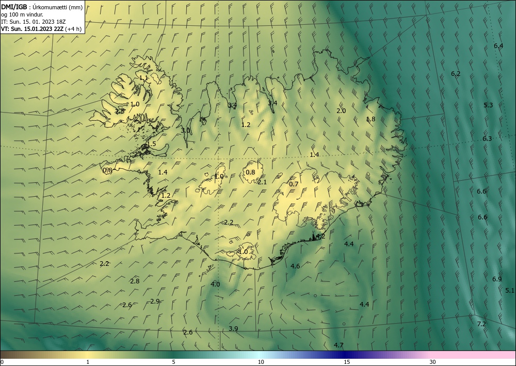Click the 7.2 value on the map

[x=481, y=324]
